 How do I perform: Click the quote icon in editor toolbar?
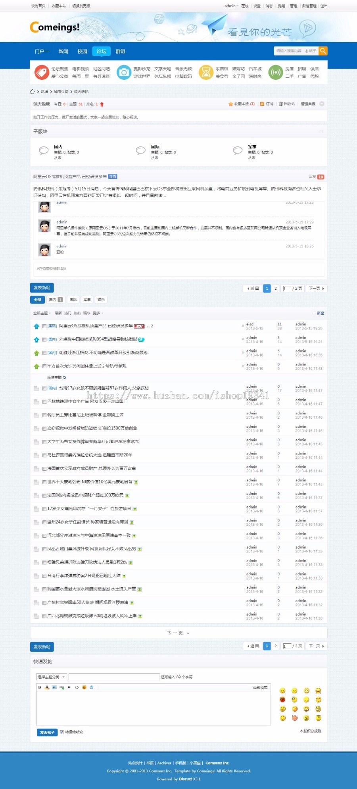(x=69, y=687)
